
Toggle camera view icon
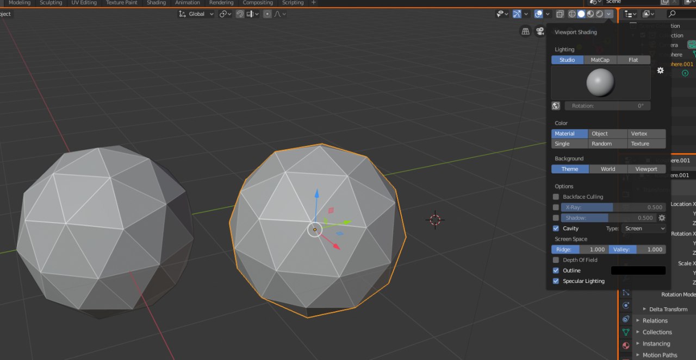[539, 31]
